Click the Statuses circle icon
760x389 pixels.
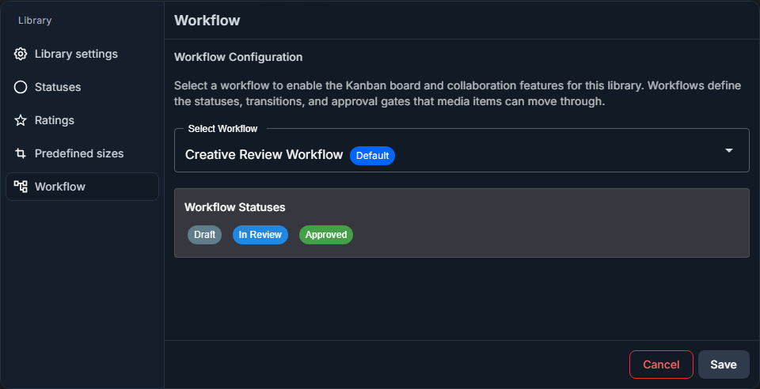[21, 87]
